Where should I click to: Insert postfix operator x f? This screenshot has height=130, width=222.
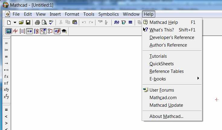(6, 83)
